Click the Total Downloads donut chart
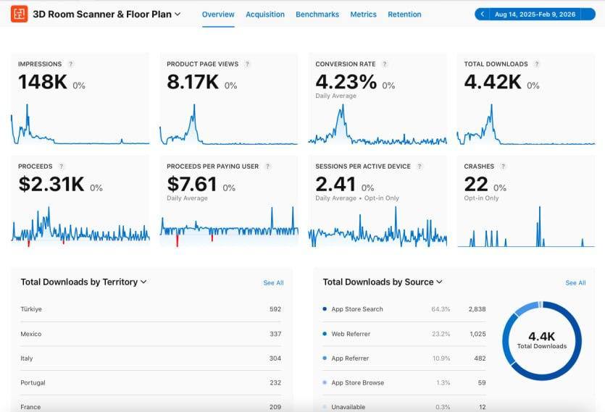605x412 pixels. pyautogui.click(x=541, y=341)
